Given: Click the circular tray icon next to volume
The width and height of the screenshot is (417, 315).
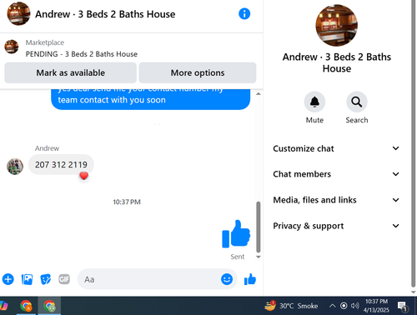Looking at the screenshot, I should [344, 306].
